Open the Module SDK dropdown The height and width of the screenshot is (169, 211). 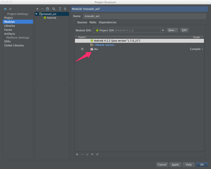coord(163,30)
